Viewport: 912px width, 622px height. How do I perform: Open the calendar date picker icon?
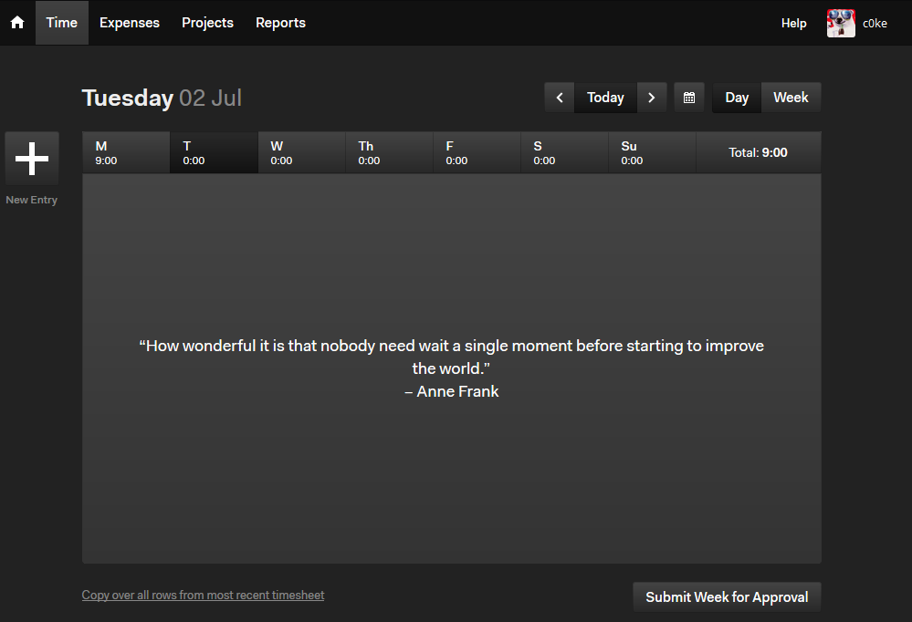tap(689, 98)
